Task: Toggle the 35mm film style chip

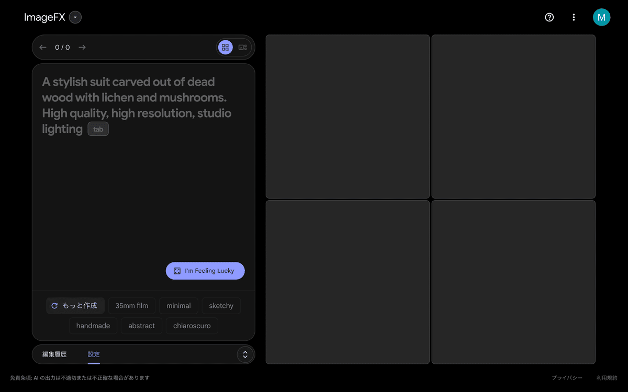Action: (131, 305)
